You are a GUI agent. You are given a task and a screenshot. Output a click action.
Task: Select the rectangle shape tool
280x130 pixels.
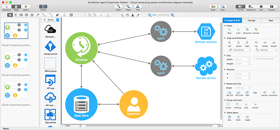[21, 15]
